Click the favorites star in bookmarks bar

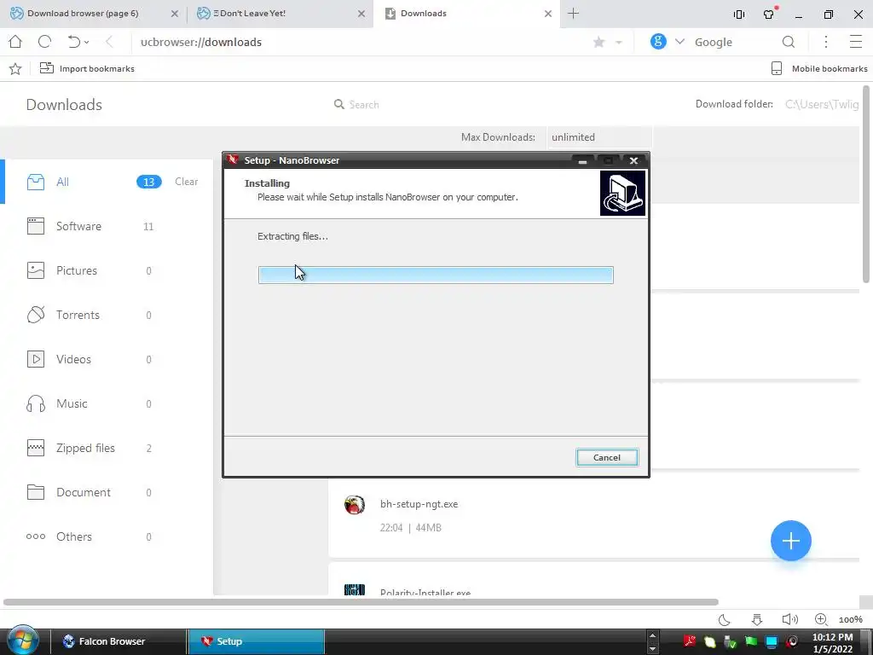(x=15, y=68)
